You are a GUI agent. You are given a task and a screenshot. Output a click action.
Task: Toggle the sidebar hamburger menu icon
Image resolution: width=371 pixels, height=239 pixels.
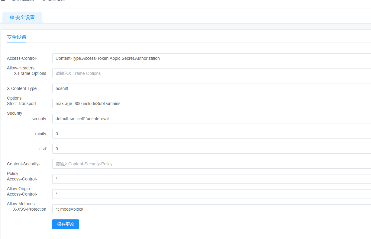3,1
